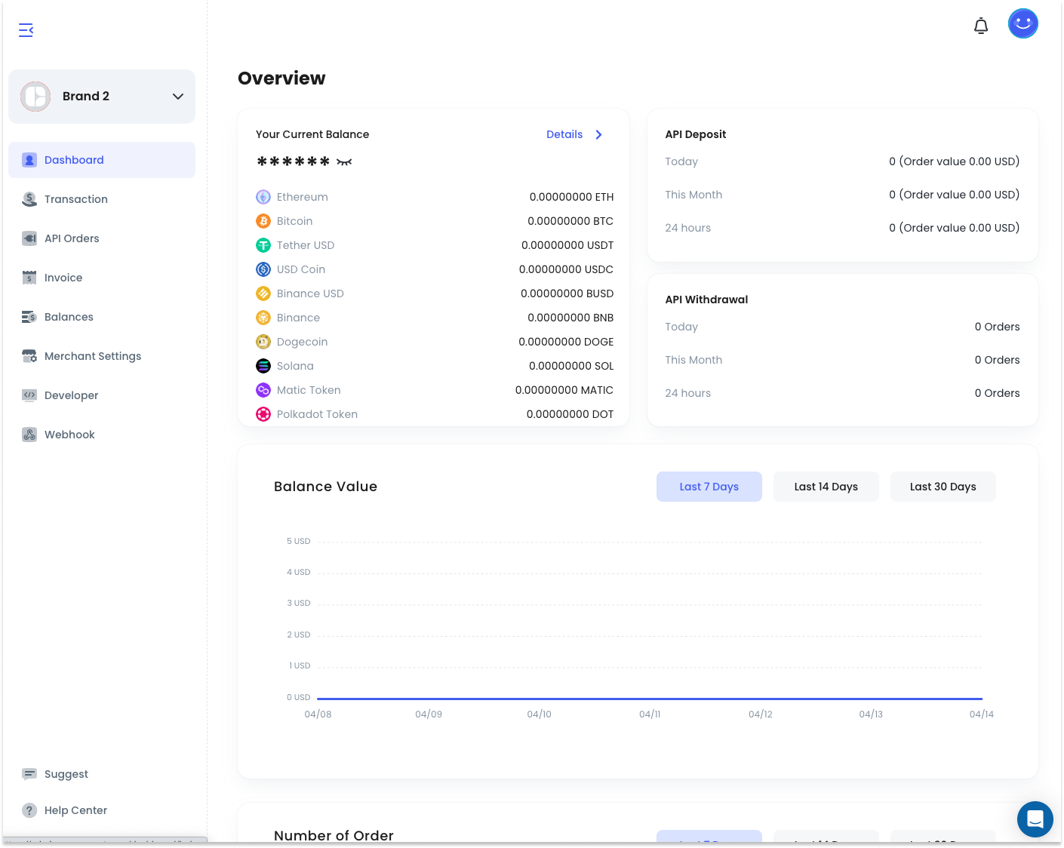This screenshot has height=848, width=1064.
Task: Show hidden balance with the eye toggle
Action: coord(344,162)
